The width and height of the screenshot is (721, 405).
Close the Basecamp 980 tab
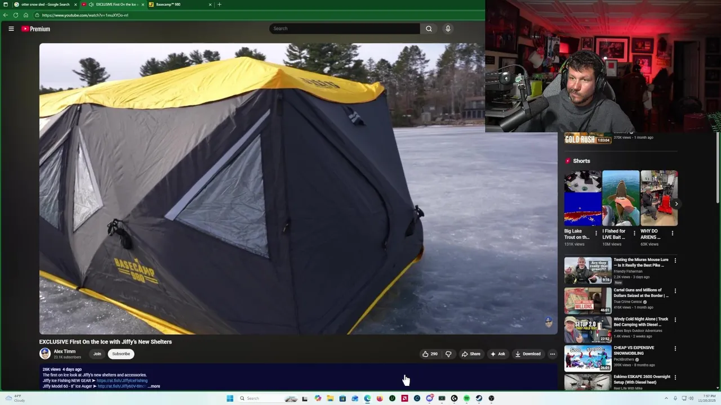(x=210, y=4)
